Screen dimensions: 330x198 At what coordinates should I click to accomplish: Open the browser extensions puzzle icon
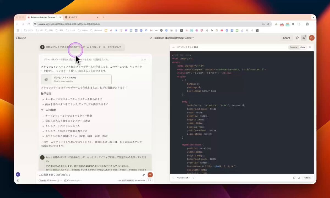pyautogui.click(x=299, y=24)
